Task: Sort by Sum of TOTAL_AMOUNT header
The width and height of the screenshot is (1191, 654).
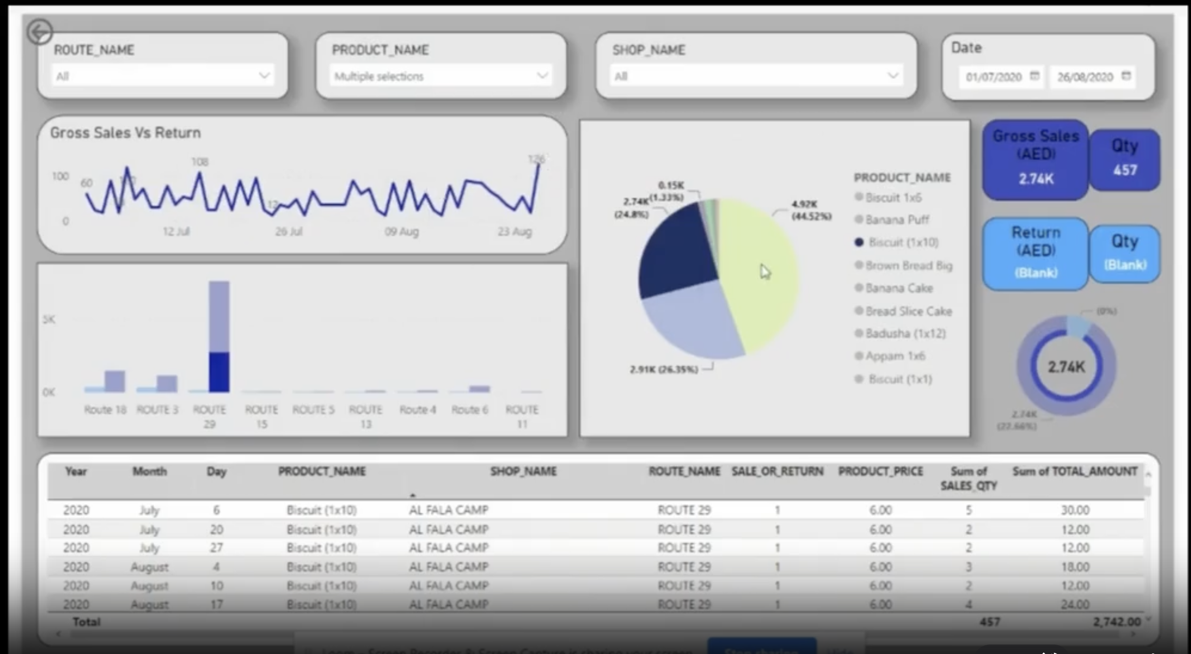Action: coord(1075,472)
